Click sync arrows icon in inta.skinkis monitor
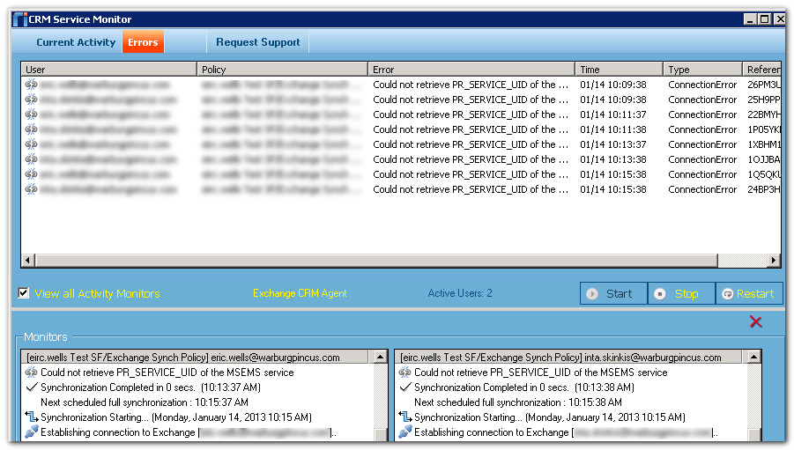This screenshot has width=794, height=450. (404, 417)
